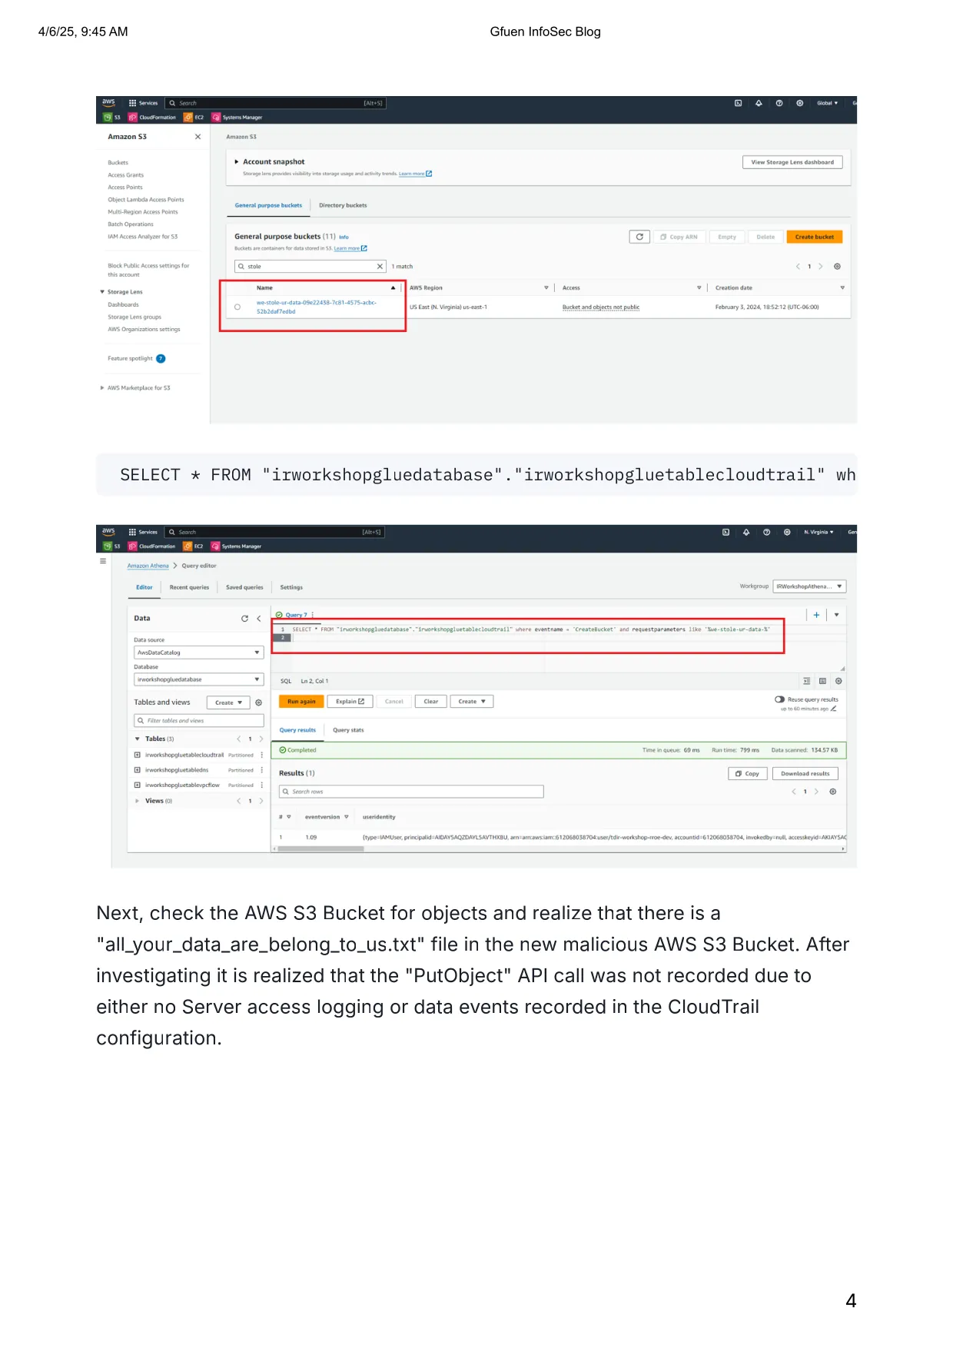The width and height of the screenshot is (953, 1348).
Task: Collapse Storage Lens navigation section
Action: pos(102,292)
